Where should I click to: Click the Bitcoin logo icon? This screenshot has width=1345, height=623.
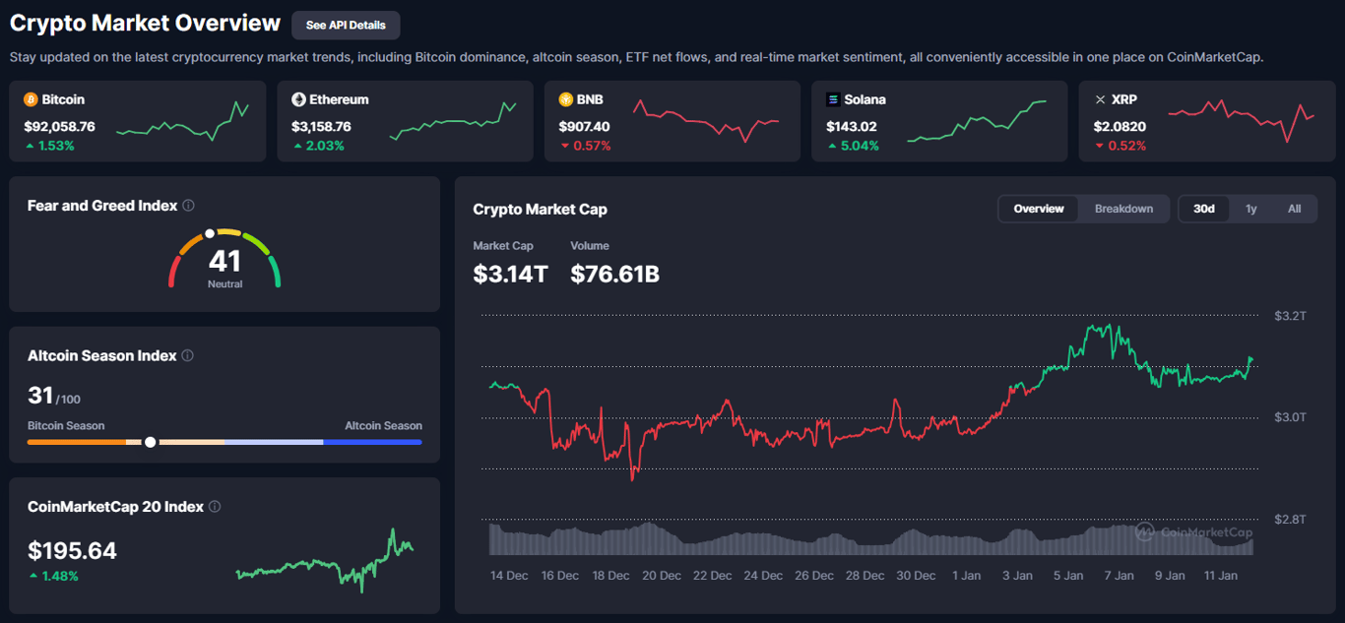tap(29, 99)
